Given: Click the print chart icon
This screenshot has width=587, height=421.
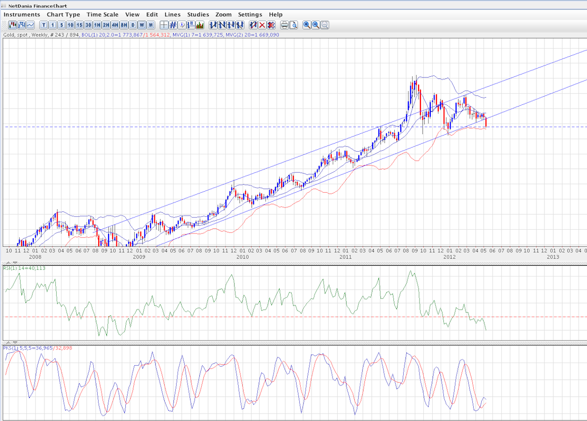Looking at the screenshot, I should tap(284, 25).
